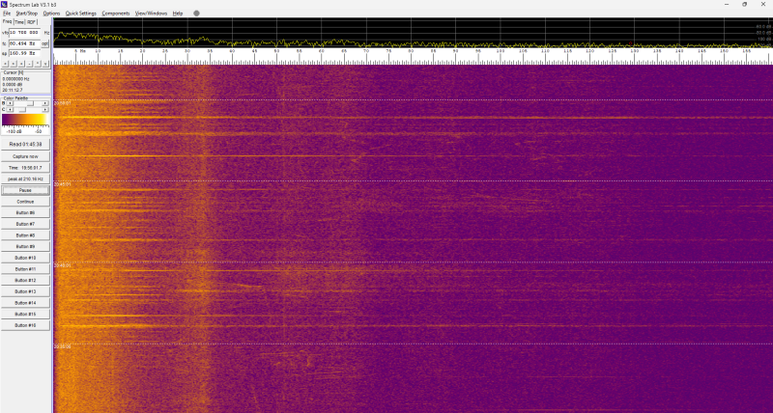Click left arrow of C contrast slider

click(10, 110)
